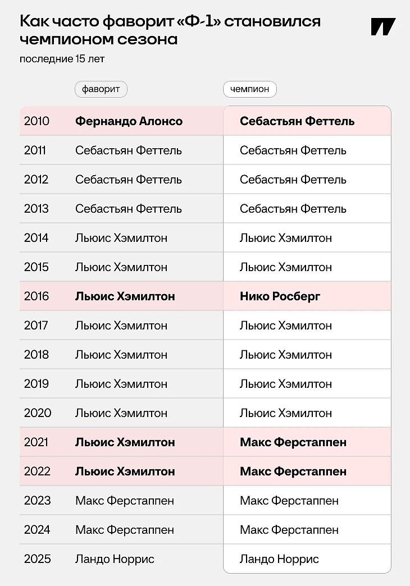Click favorite Льюис Хэмилтон in 2016 row
The image size is (410, 586).
(x=125, y=296)
